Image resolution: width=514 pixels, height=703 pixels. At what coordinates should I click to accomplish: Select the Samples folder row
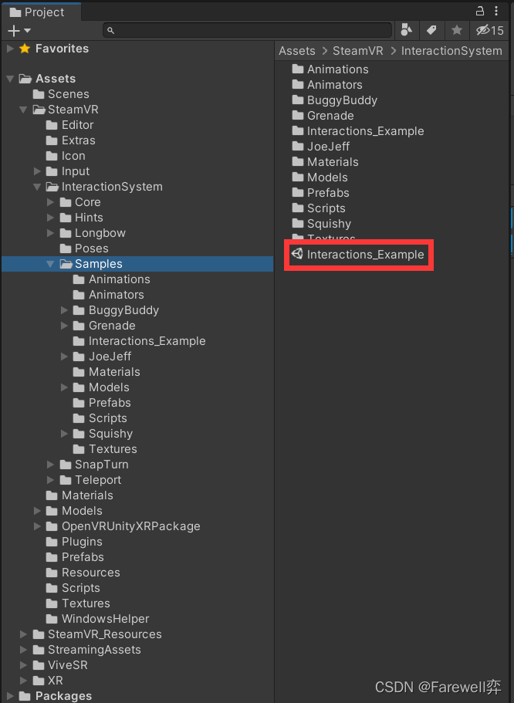[x=137, y=264]
